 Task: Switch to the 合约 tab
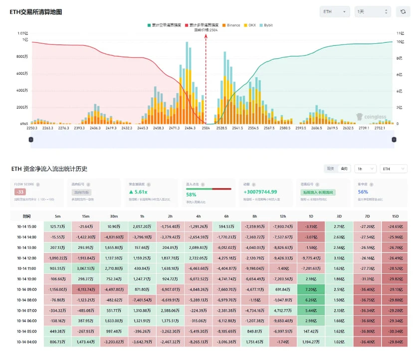tap(344, 169)
